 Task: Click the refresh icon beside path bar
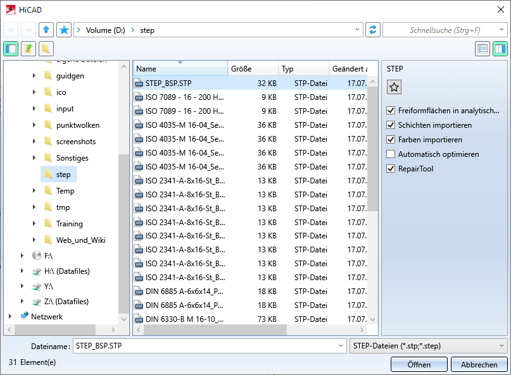point(373,30)
